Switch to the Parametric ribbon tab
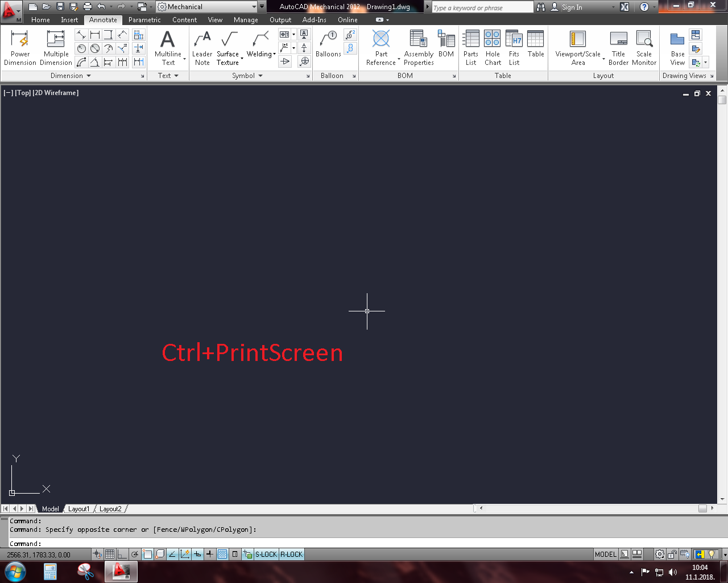The image size is (728, 583). coord(144,20)
